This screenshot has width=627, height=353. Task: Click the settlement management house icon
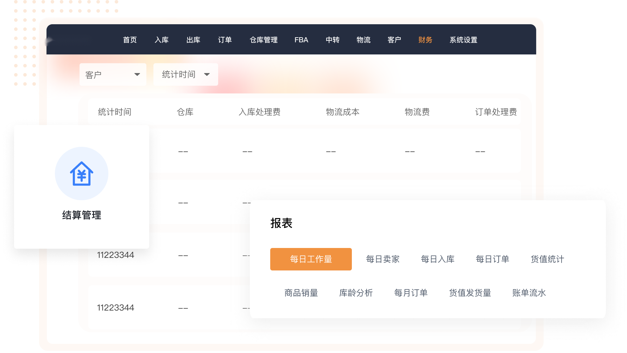(x=82, y=174)
